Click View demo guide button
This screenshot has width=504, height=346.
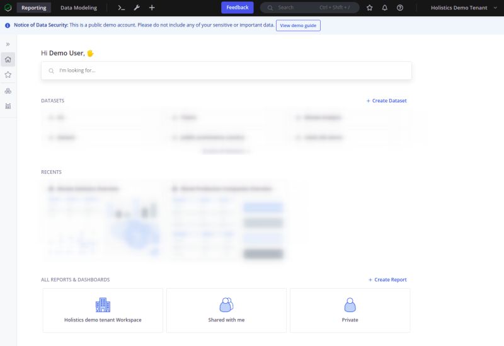[x=298, y=25]
